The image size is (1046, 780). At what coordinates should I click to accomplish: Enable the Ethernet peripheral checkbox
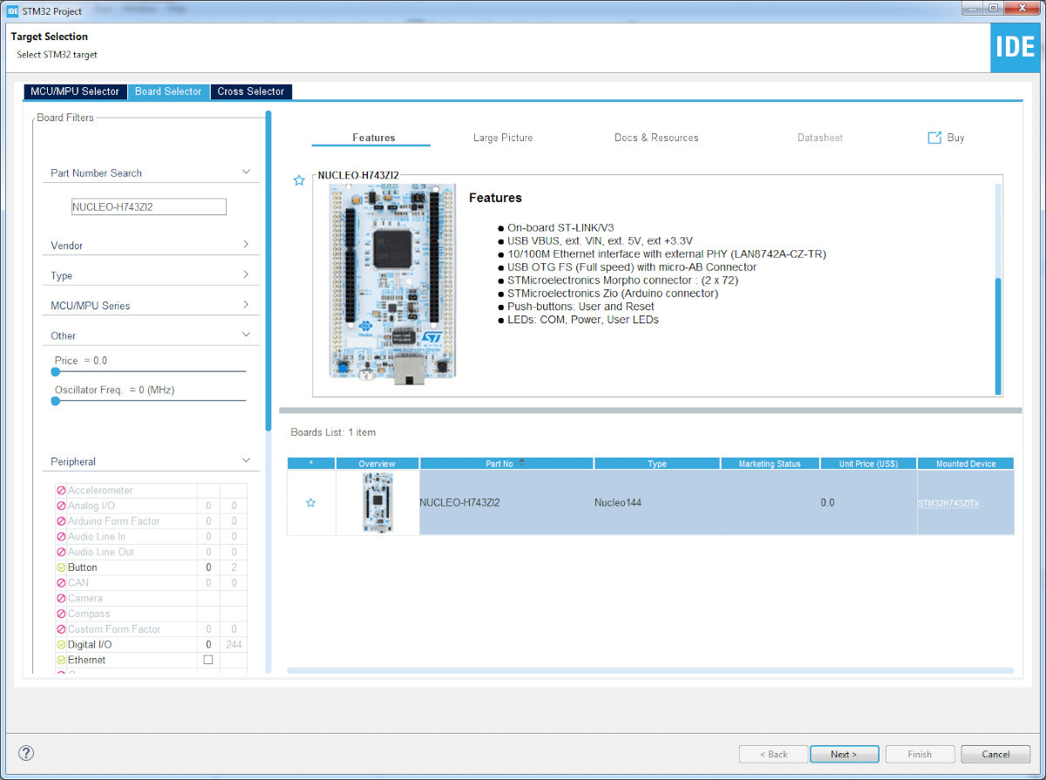tap(208, 660)
